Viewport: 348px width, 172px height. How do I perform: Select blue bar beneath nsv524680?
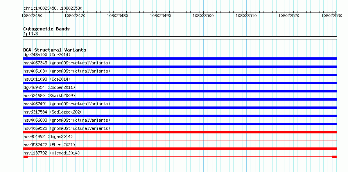coord(180,99)
